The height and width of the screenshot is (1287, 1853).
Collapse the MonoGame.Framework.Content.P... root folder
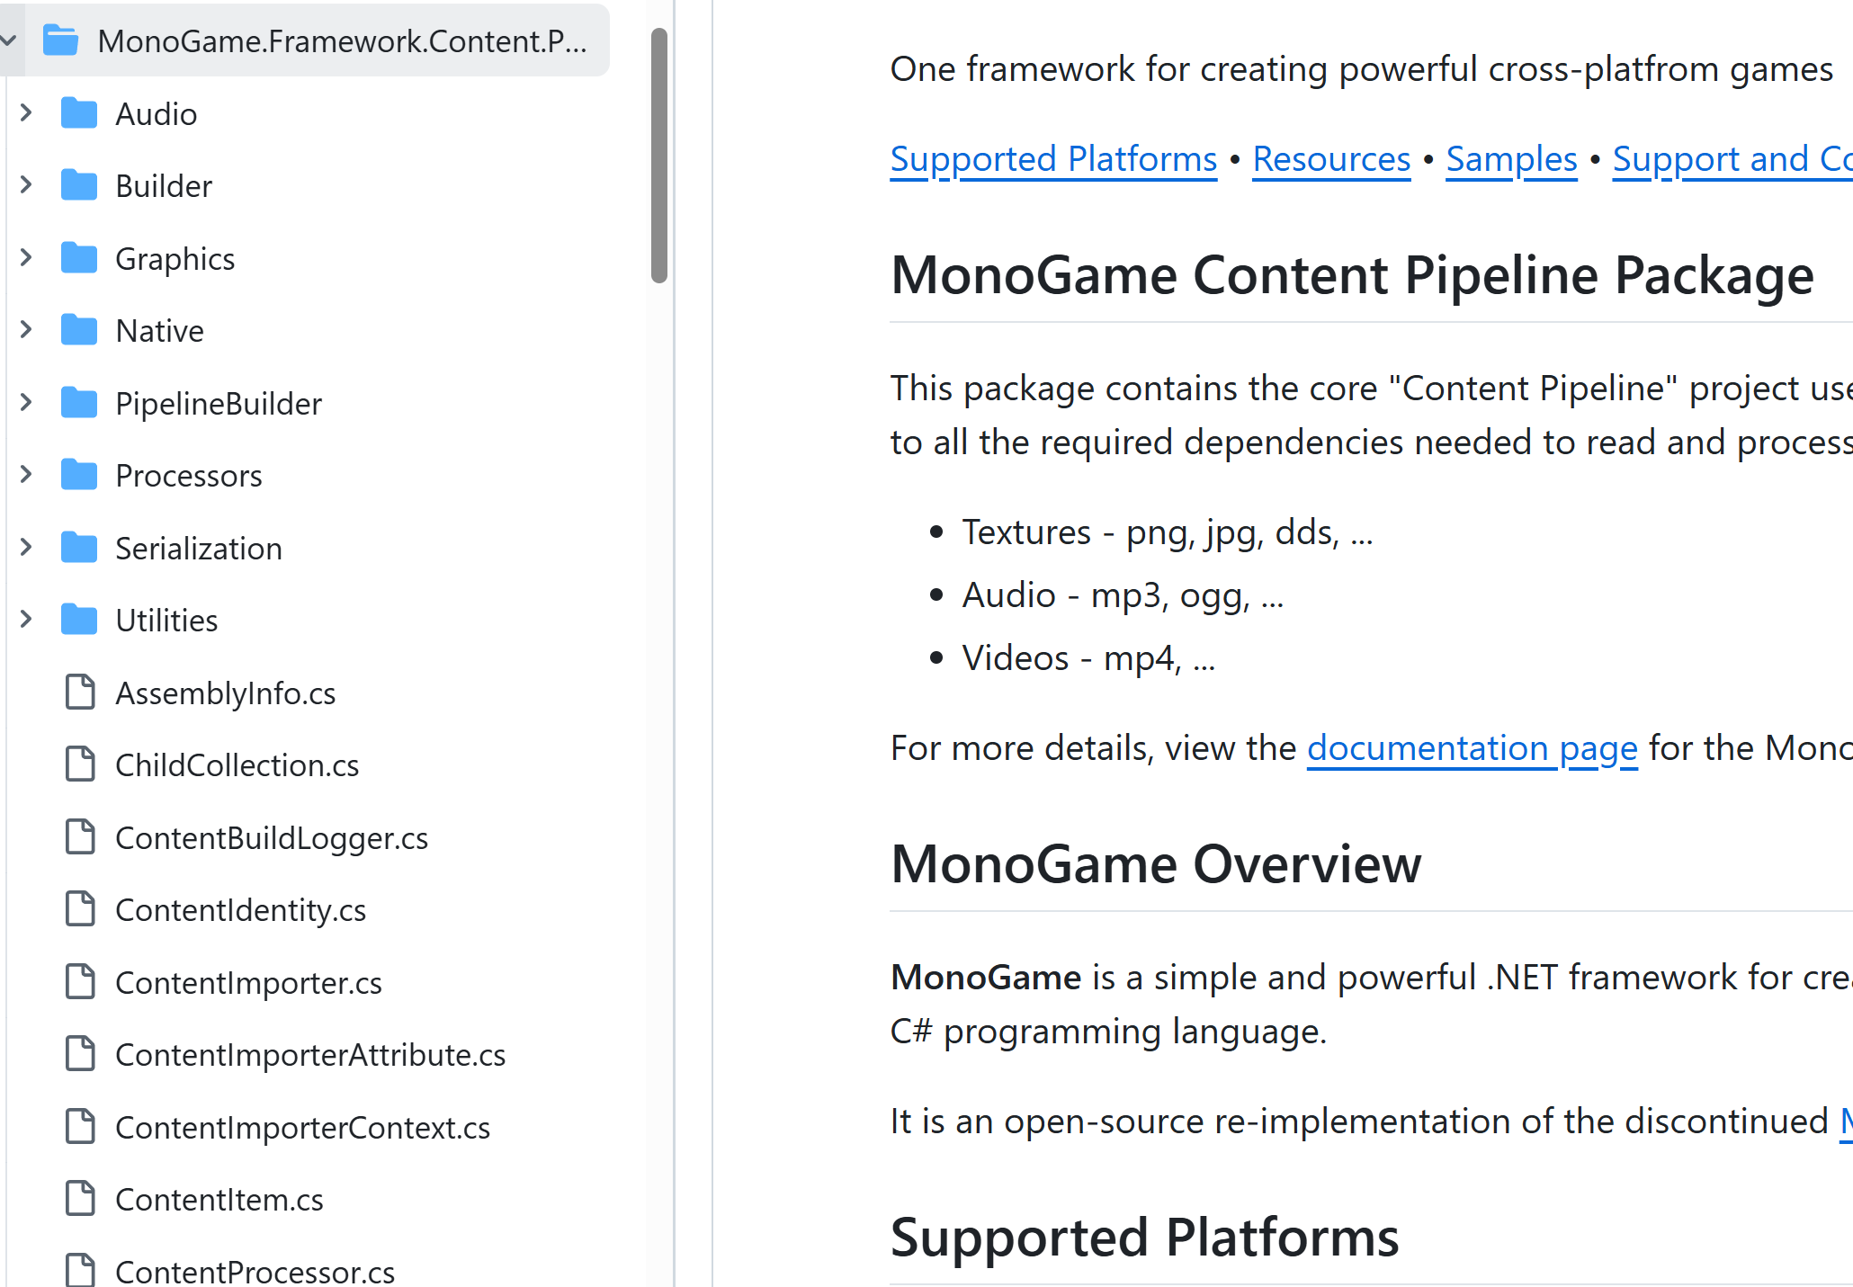tap(9, 41)
